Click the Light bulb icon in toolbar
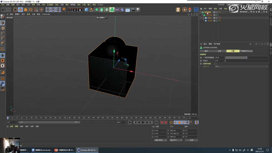This screenshot has height=153, width=272. tap(138, 10)
